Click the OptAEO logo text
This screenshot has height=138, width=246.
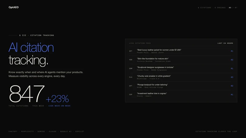click(x=14, y=7)
